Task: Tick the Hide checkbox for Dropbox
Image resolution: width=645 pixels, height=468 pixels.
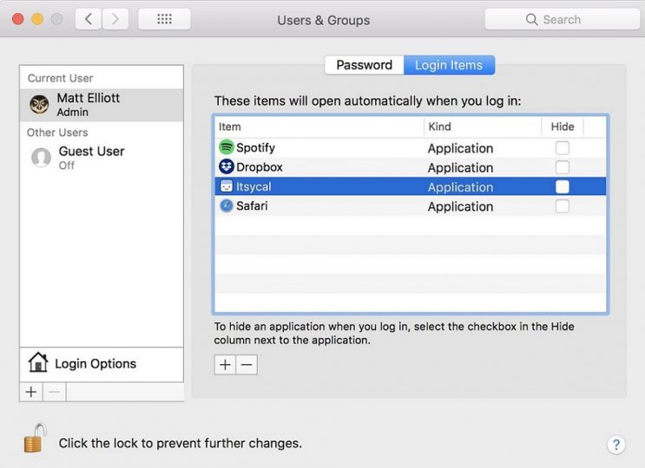Action: [563, 167]
